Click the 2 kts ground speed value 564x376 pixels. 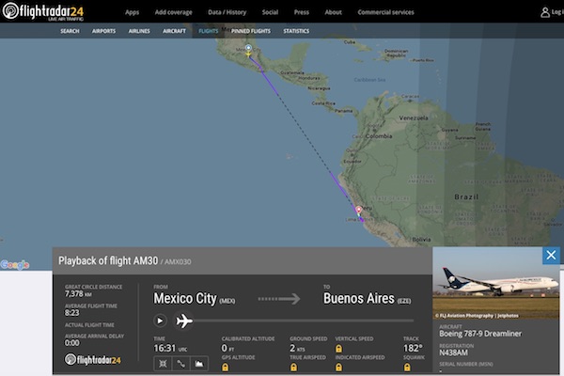[x=297, y=349]
